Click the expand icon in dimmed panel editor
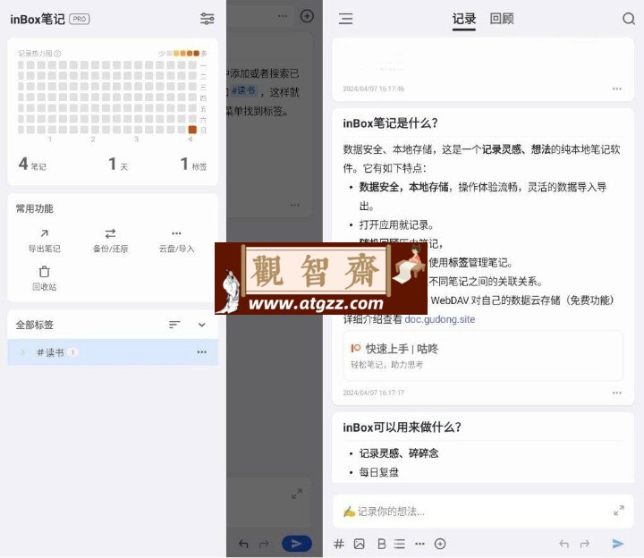Viewport: 644px width, 558px height. coord(297,494)
